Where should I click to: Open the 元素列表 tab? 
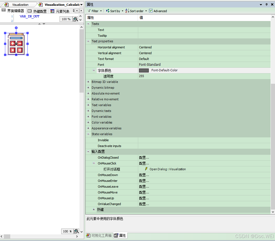tap(60, 11)
